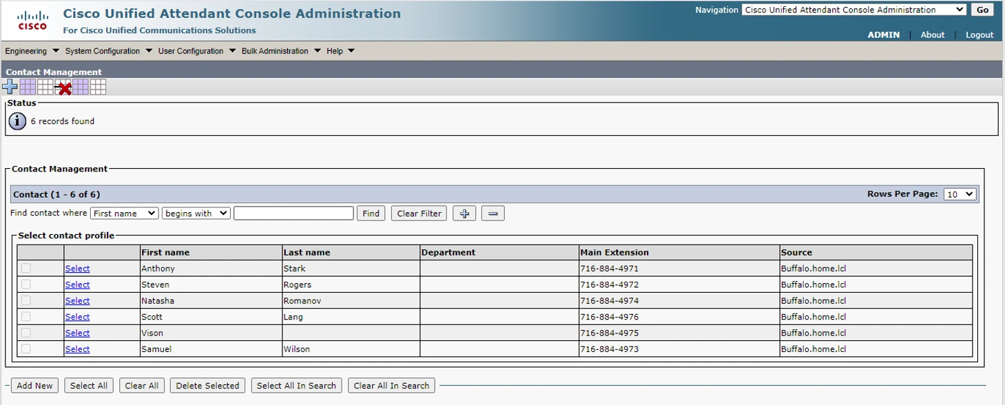Click the bottom Select All button

point(89,386)
